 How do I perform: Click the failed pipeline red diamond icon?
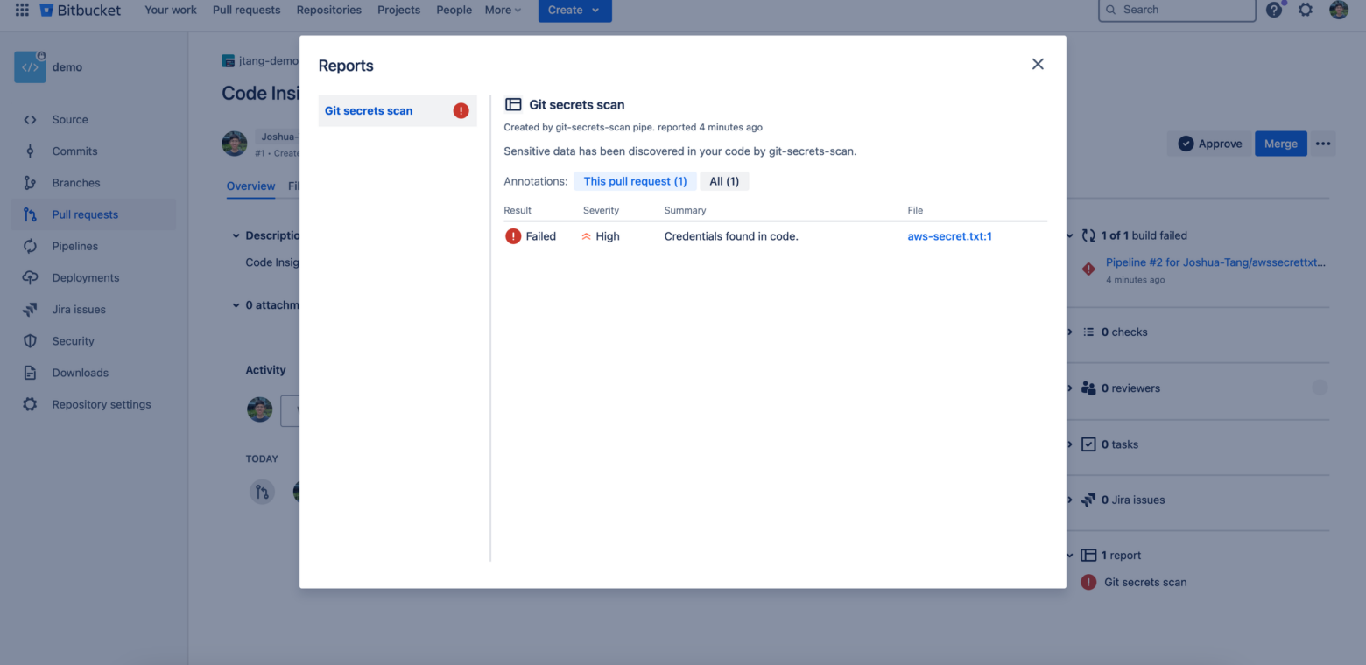pyautogui.click(x=1088, y=269)
